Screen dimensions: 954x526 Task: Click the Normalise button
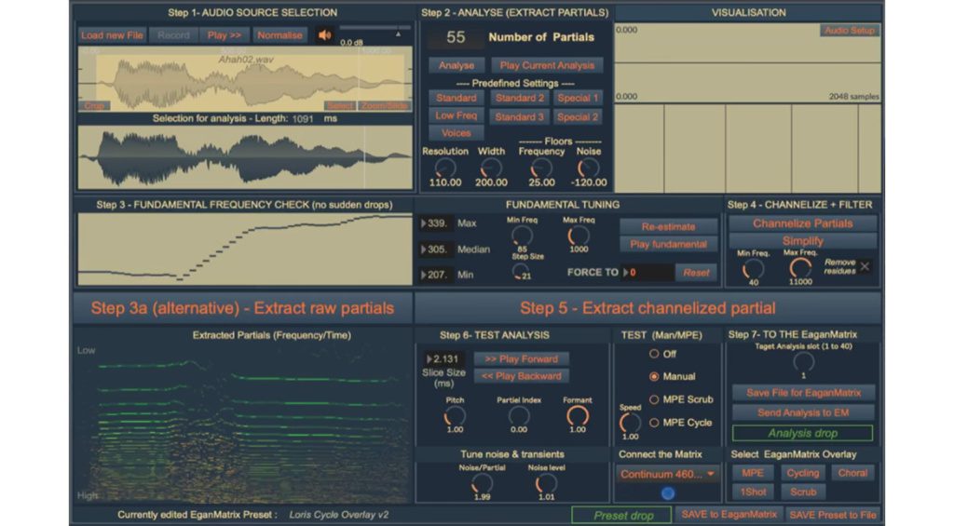click(x=279, y=35)
